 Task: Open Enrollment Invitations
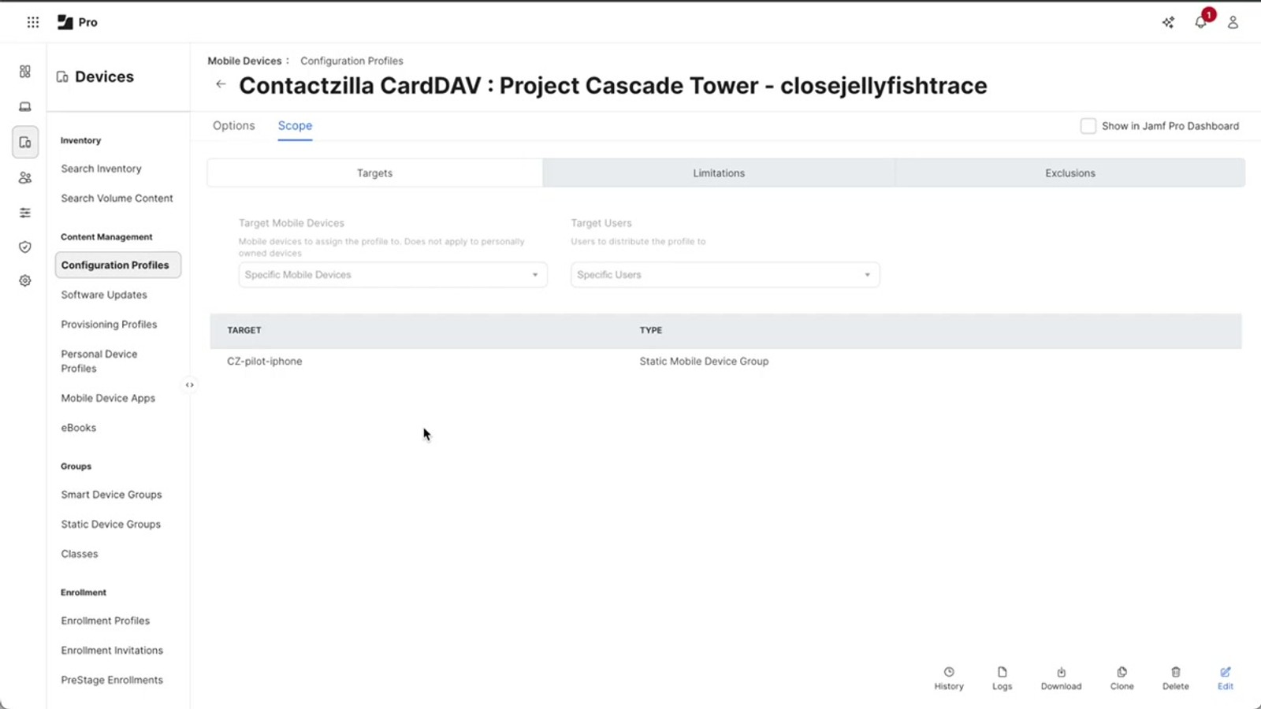click(x=112, y=651)
